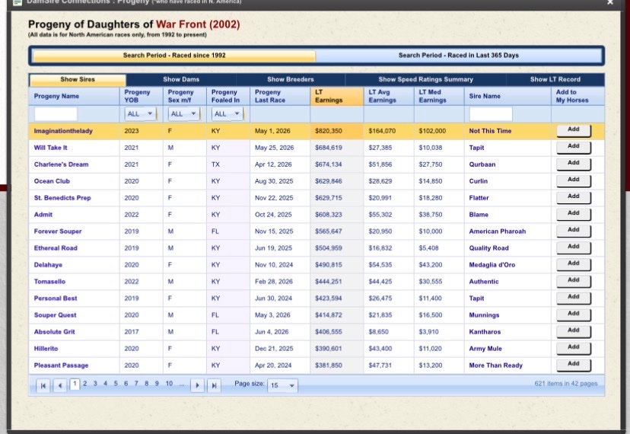Add Delahaye to My Horses

(574, 265)
